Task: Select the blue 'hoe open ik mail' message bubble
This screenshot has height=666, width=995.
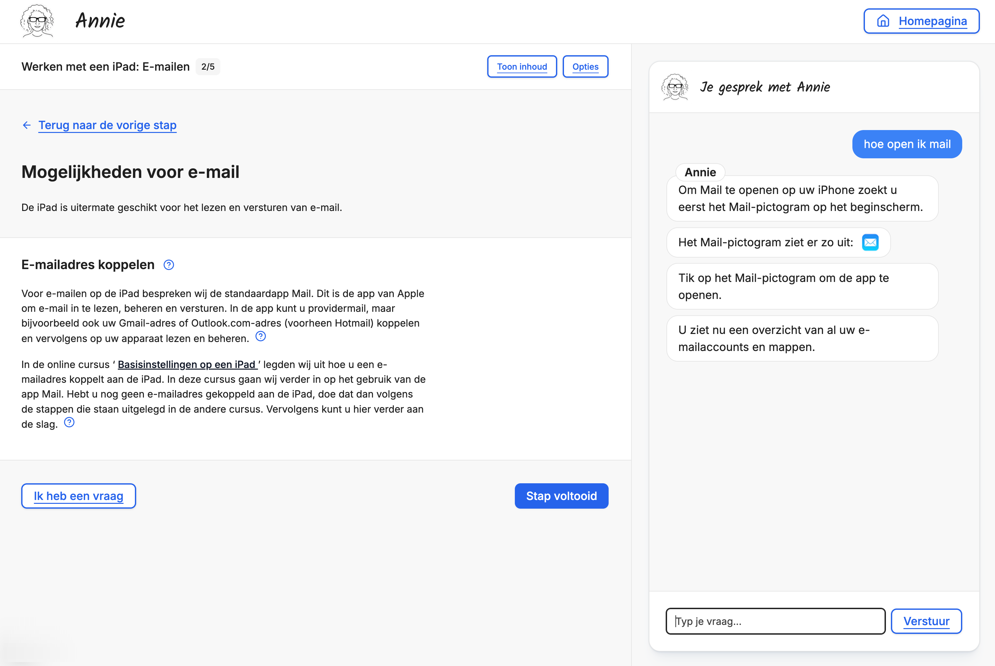Action: [907, 144]
